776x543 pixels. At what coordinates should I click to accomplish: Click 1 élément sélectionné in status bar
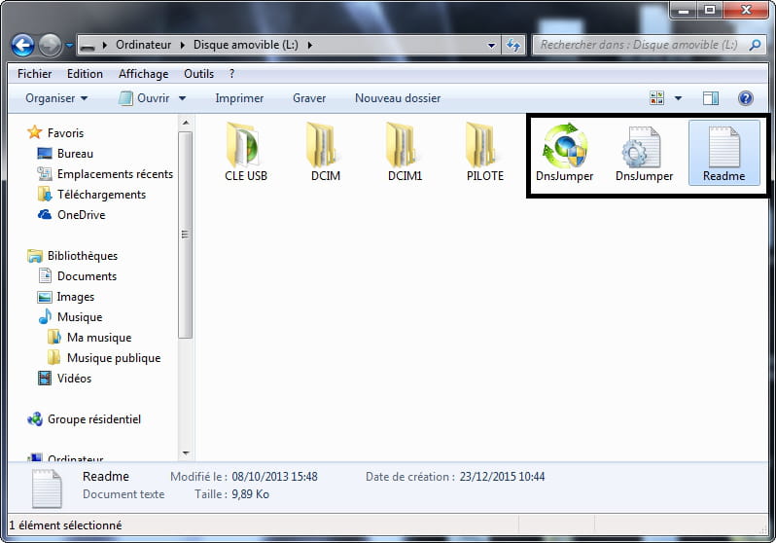tap(65, 525)
